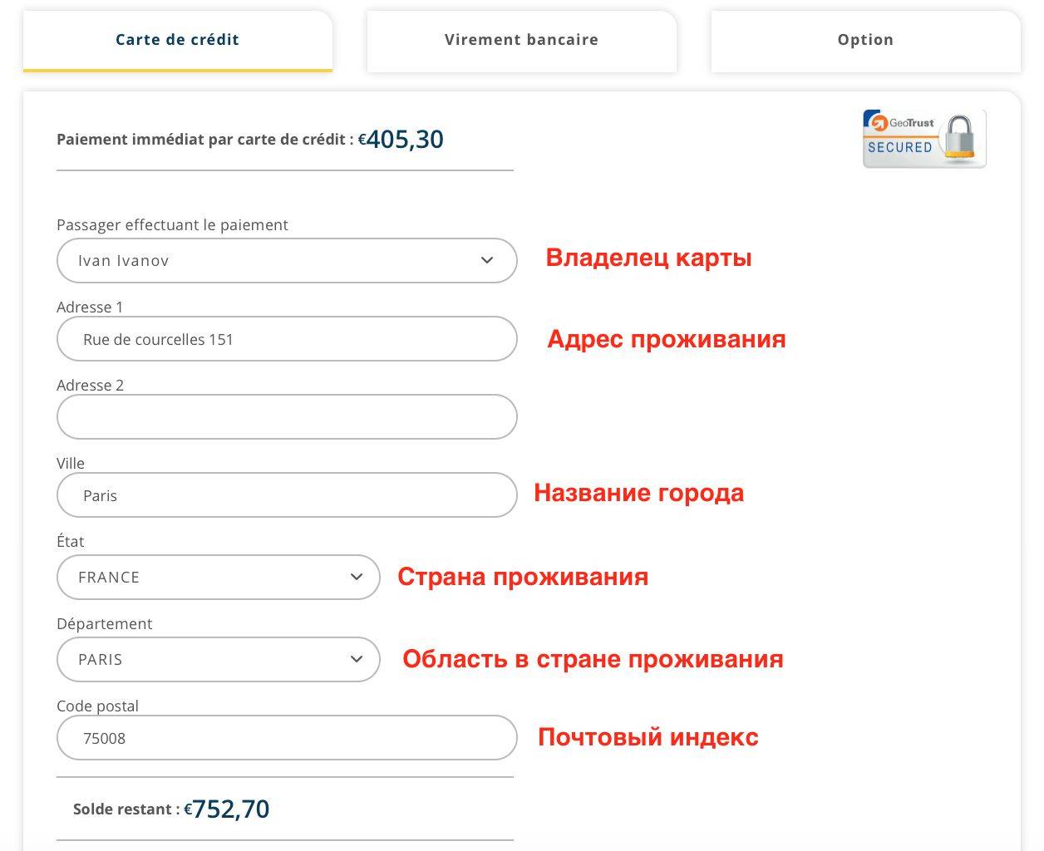Image resolution: width=1044 pixels, height=851 pixels.
Task: Click the 'Passager effectuant le paiement' label
Action: point(172,225)
